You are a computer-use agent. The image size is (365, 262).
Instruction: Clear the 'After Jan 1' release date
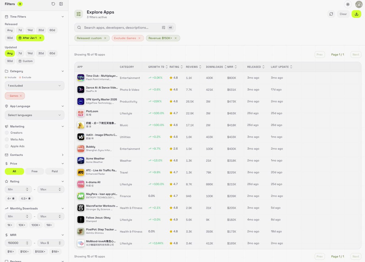click(x=40, y=38)
